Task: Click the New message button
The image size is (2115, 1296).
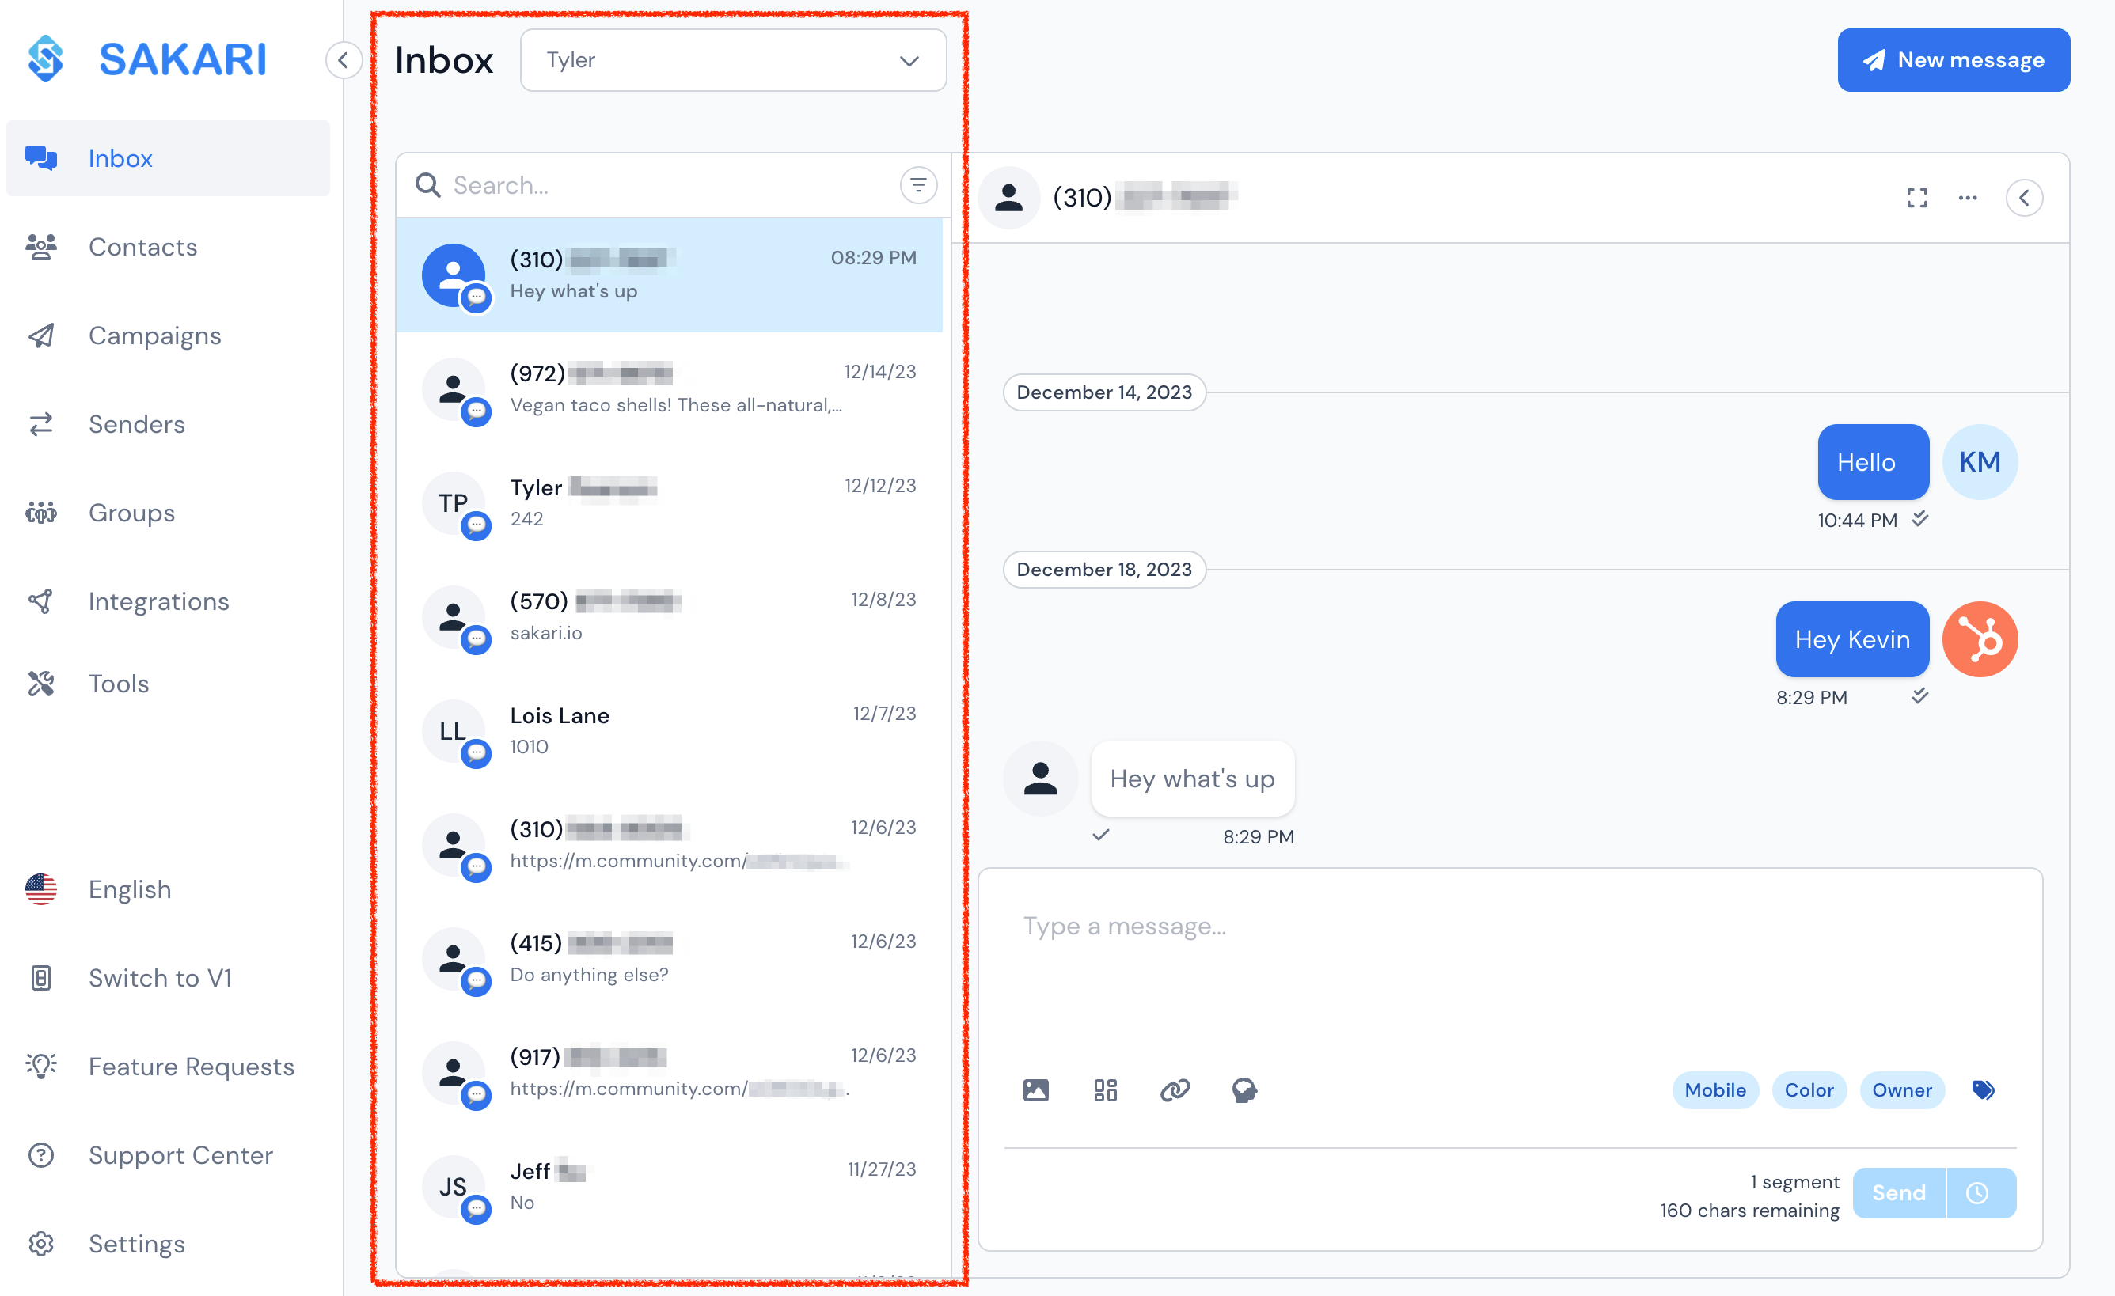Action: pos(1954,60)
